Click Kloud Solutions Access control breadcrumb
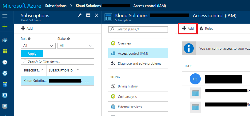Viewport: 250px width, 116px height. click(121, 6)
